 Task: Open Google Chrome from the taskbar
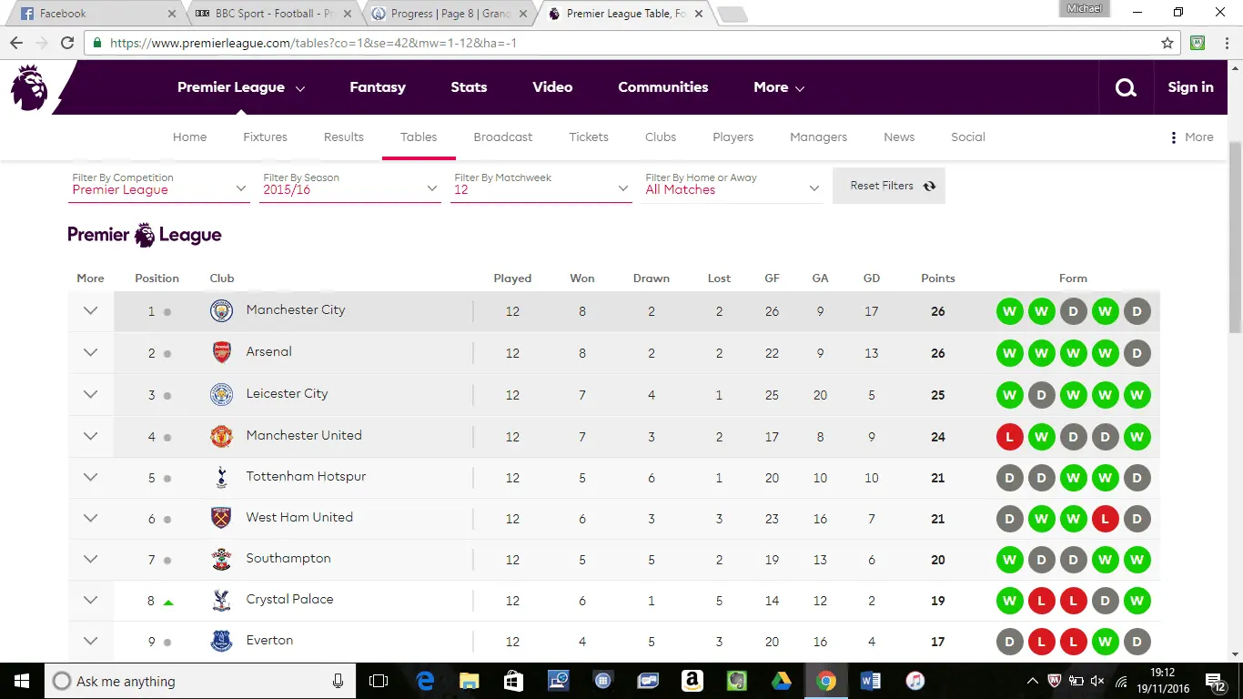[x=825, y=681]
